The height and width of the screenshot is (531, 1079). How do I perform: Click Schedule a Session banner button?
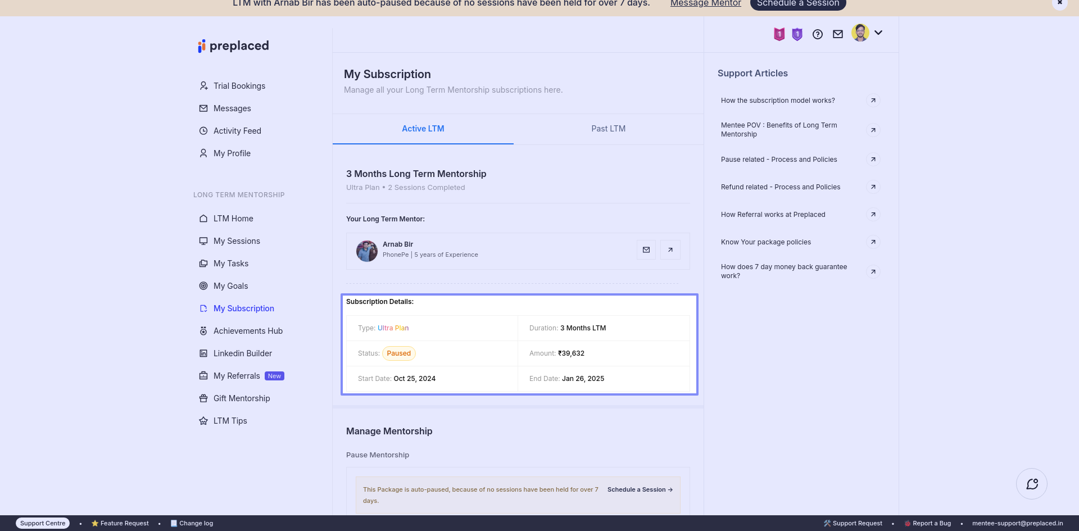coord(797,4)
